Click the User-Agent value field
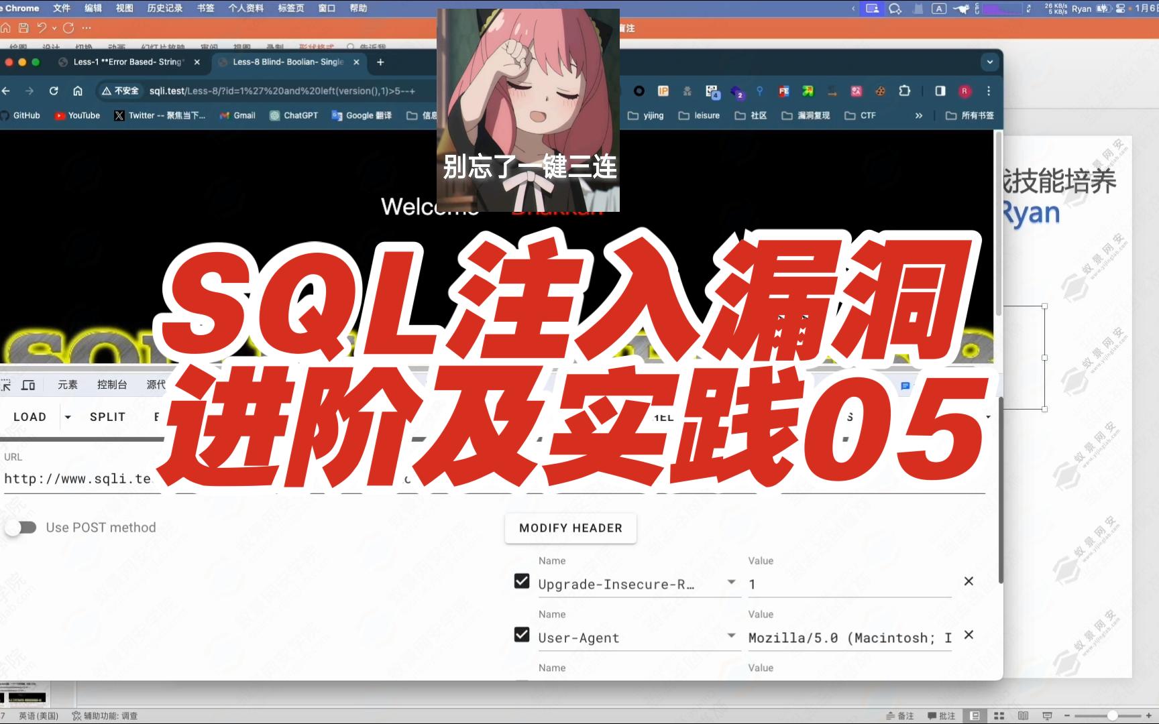This screenshot has height=724, width=1159. (x=850, y=638)
